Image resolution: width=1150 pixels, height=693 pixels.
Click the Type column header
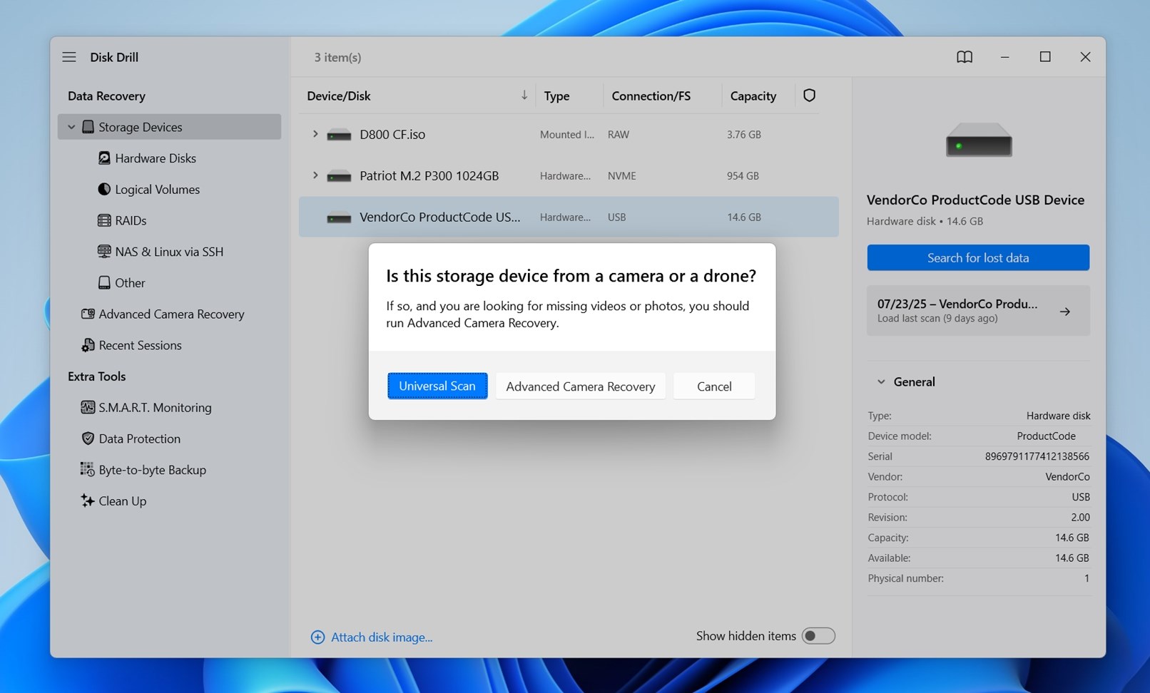point(556,96)
